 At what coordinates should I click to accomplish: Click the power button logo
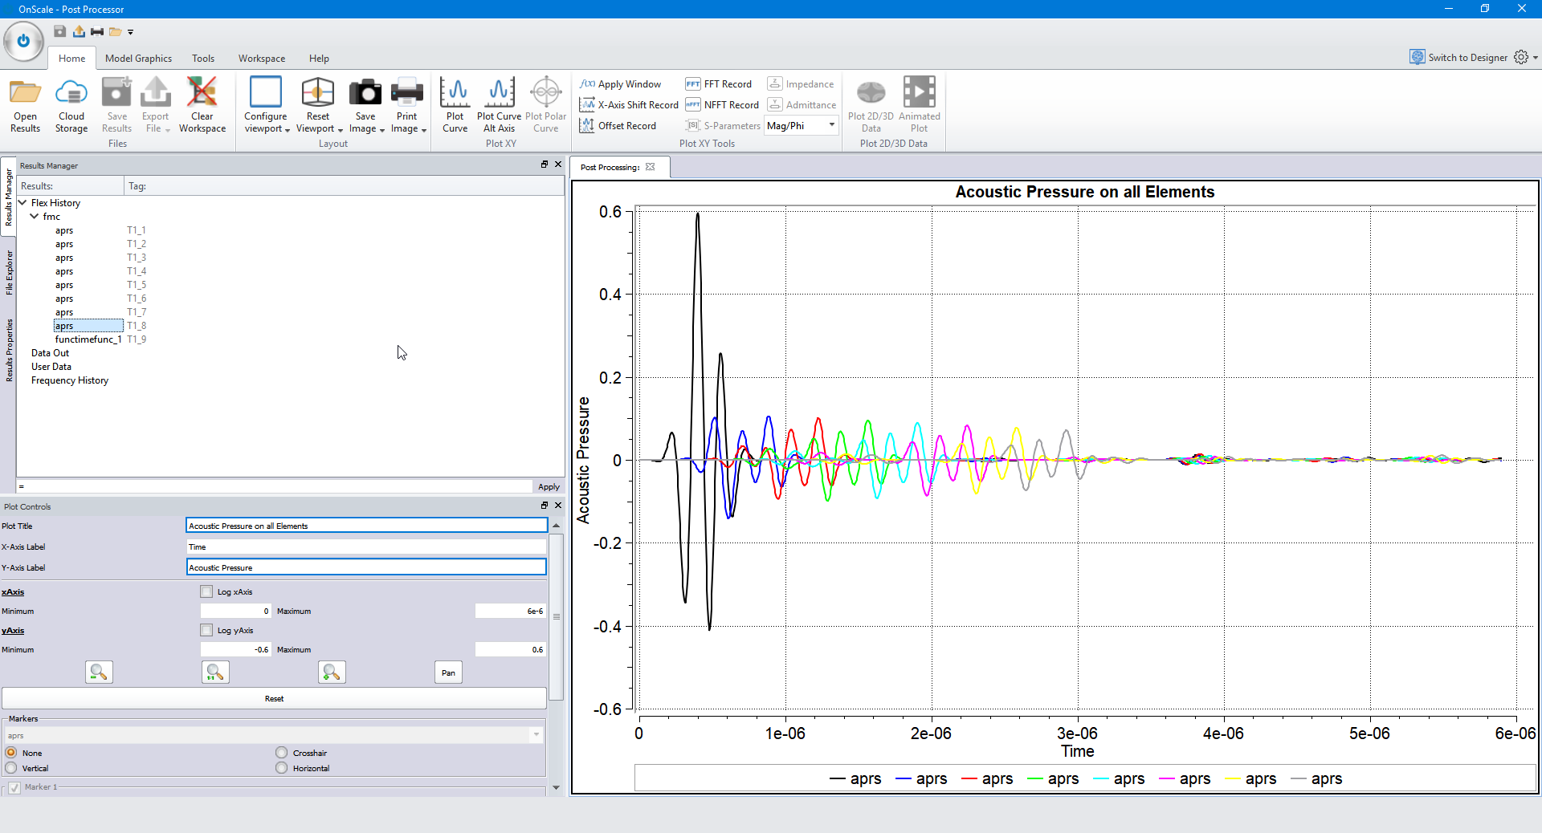pyautogui.click(x=23, y=41)
